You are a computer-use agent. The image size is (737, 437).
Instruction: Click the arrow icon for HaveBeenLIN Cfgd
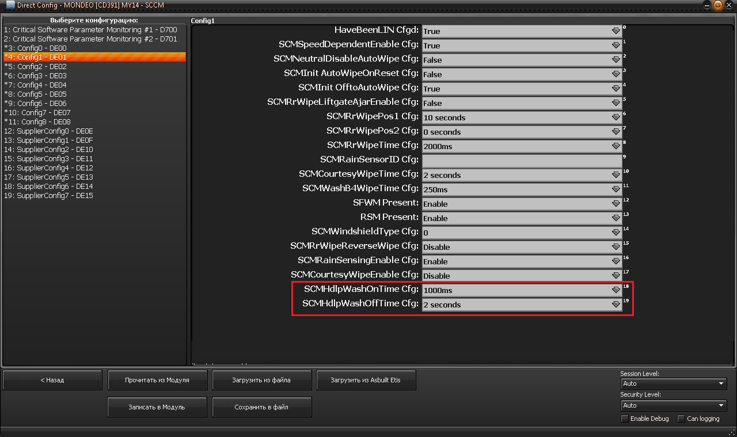pyautogui.click(x=616, y=31)
